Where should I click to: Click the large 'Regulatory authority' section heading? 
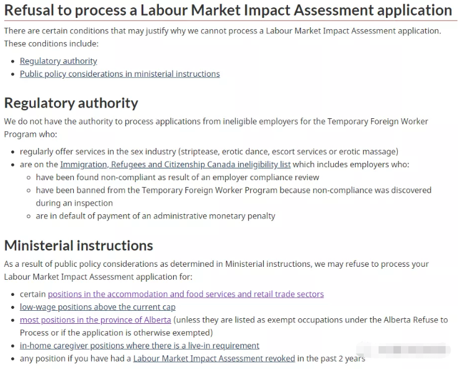[x=71, y=103]
